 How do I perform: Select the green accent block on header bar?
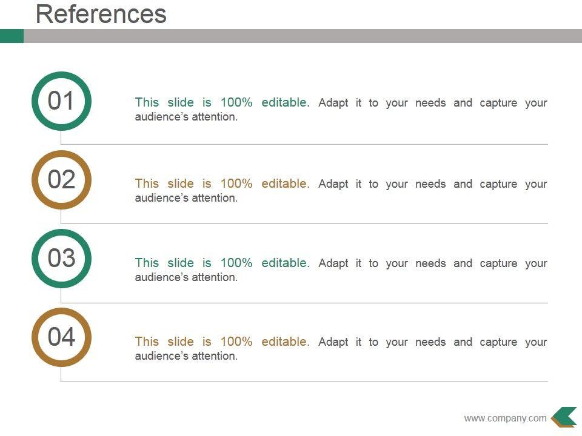point(12,36)
